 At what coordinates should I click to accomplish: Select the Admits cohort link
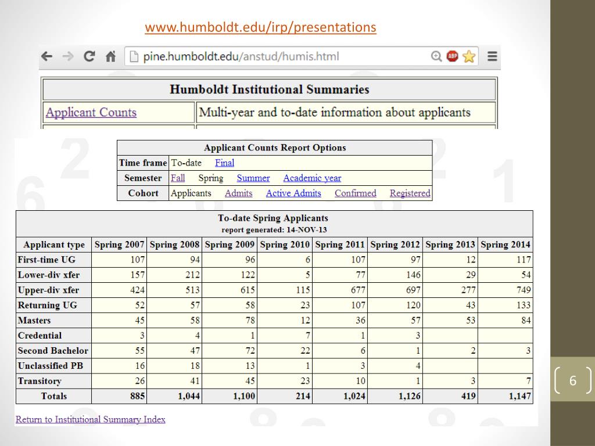[238, 193]
